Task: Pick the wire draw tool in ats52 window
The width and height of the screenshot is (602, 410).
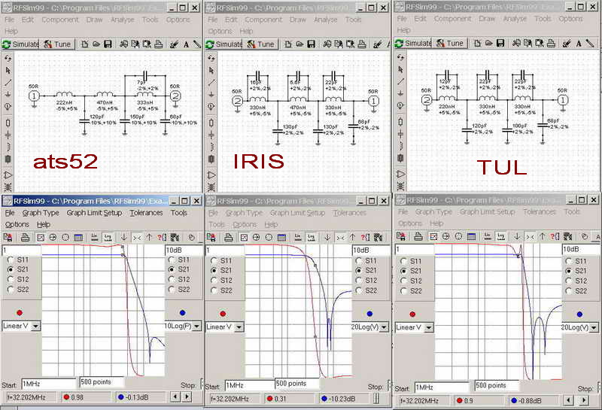Action: [x=8, y=83]
